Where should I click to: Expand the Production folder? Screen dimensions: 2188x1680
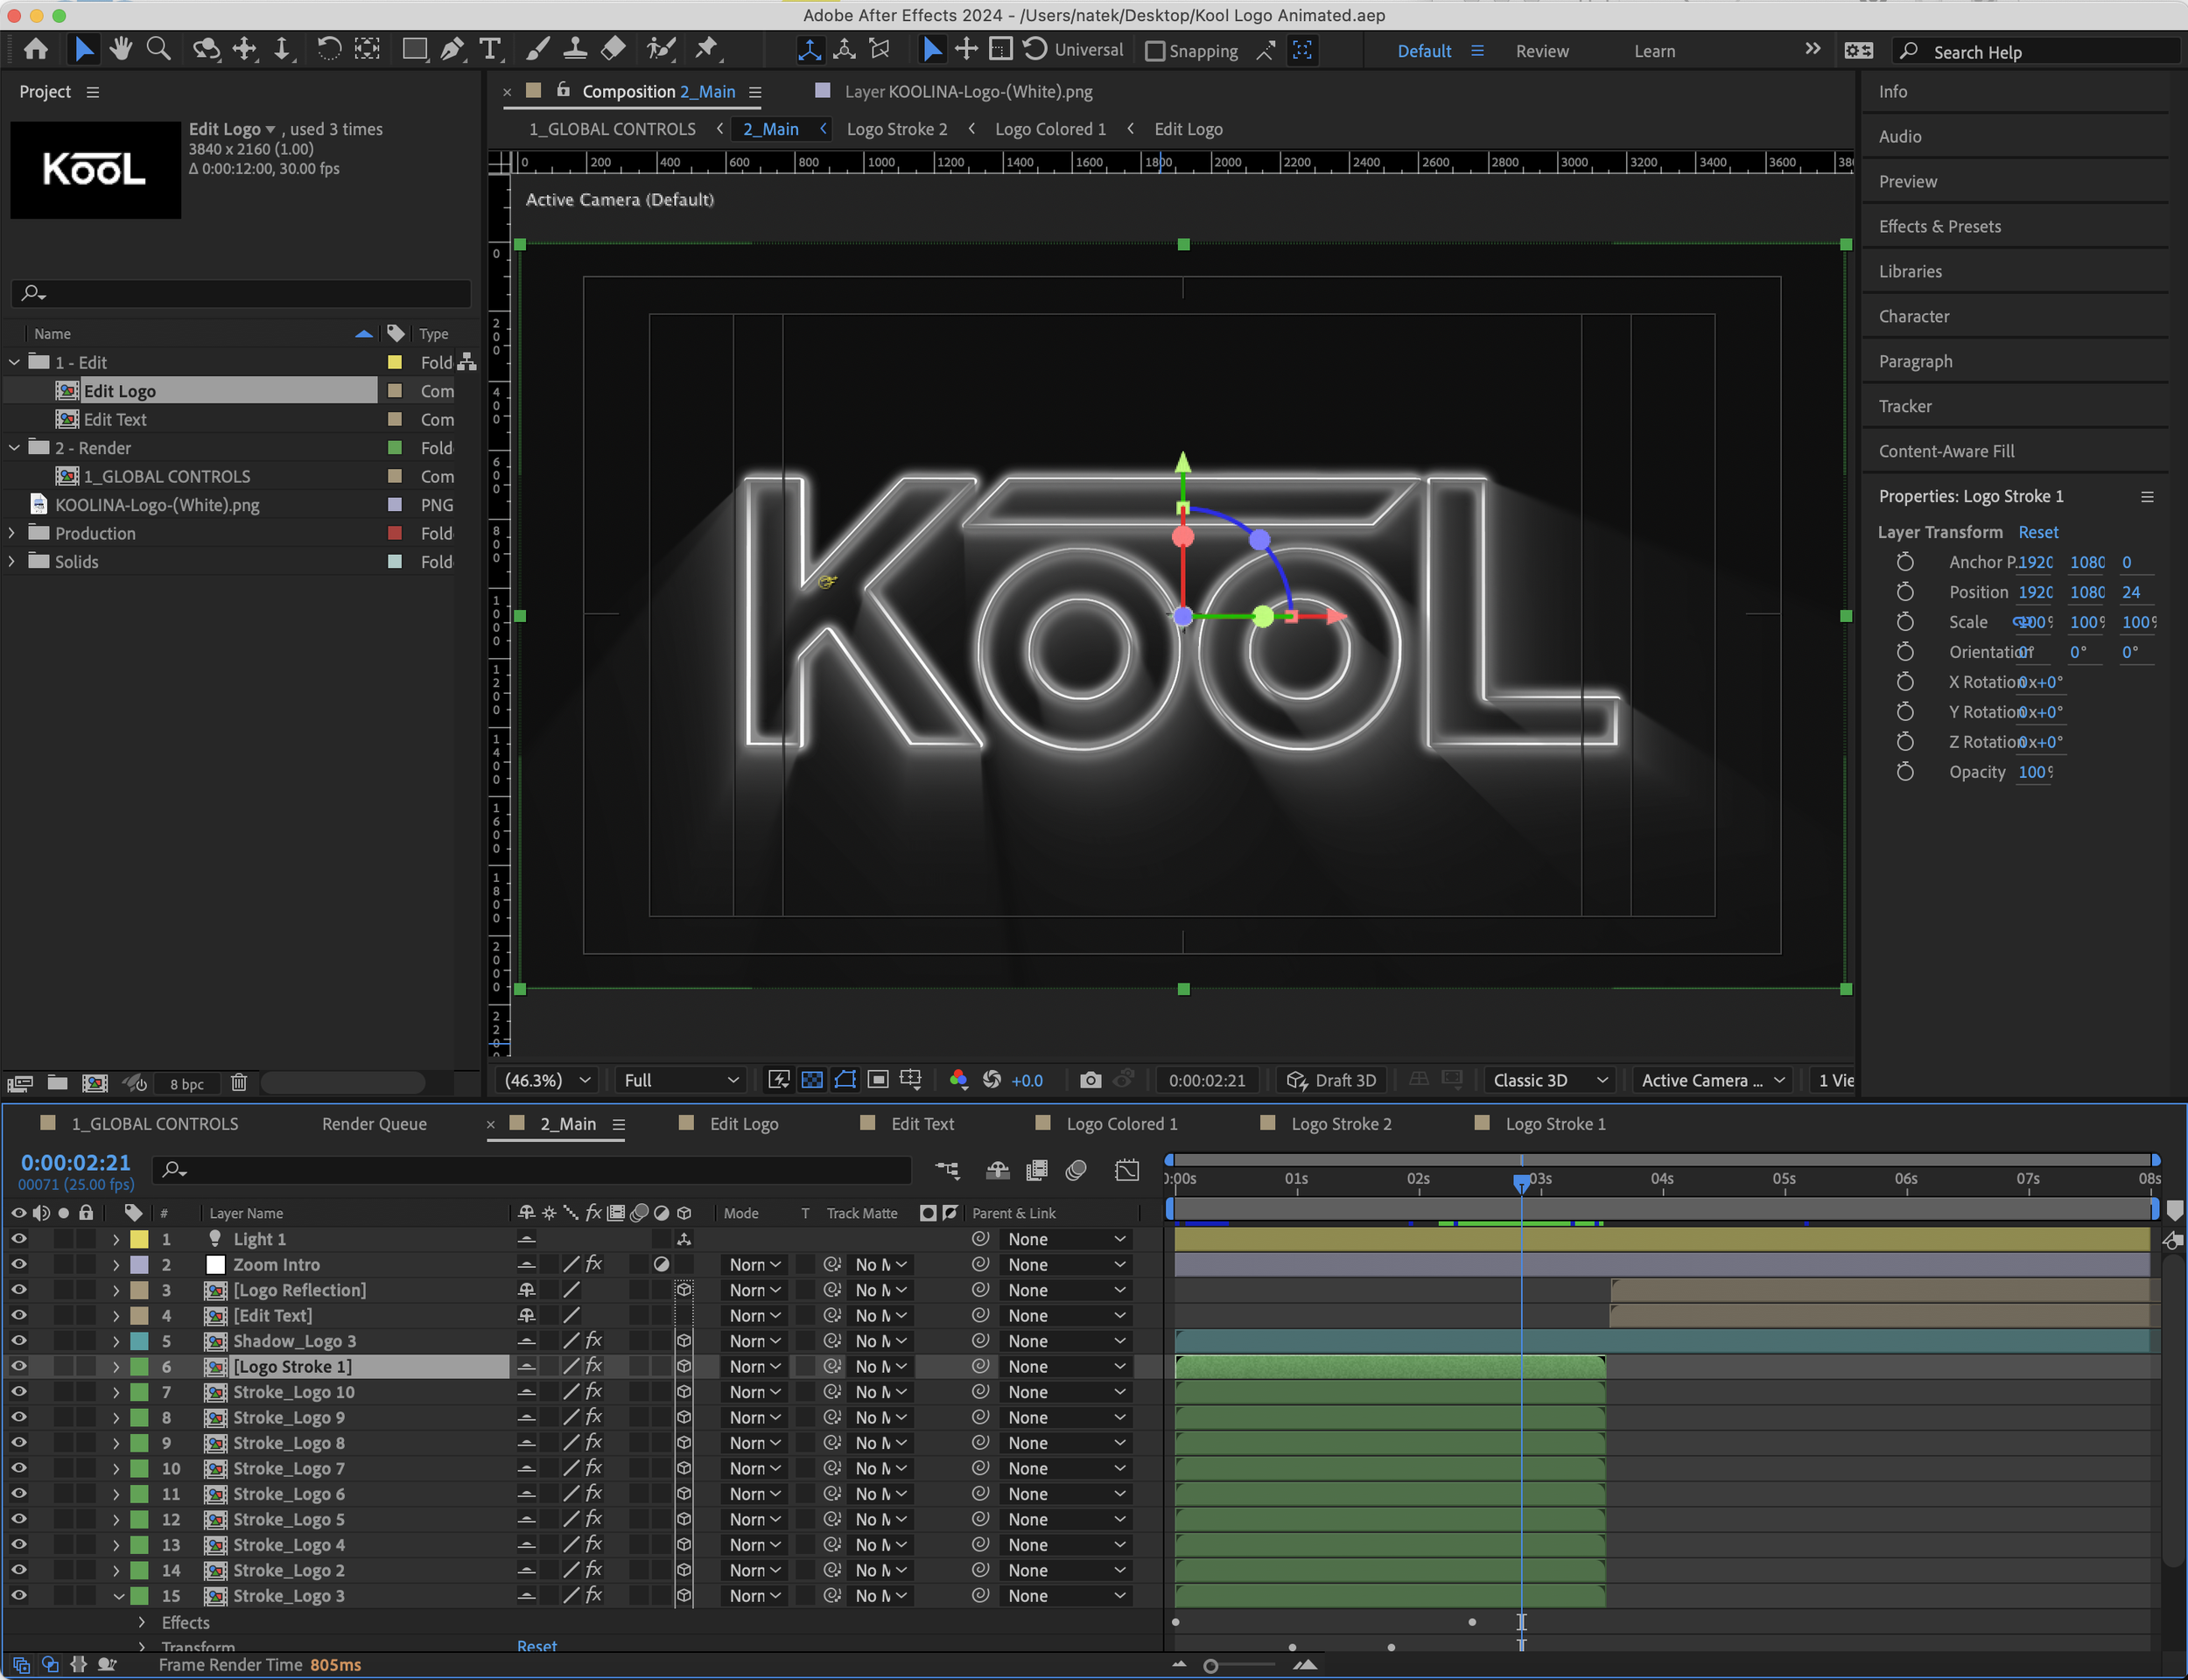point(12,533)
